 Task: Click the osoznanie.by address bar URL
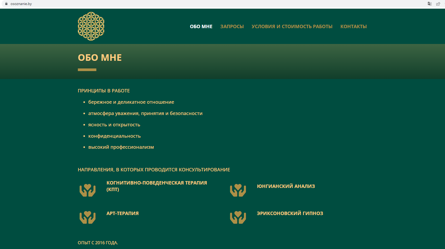pos(21,4)
